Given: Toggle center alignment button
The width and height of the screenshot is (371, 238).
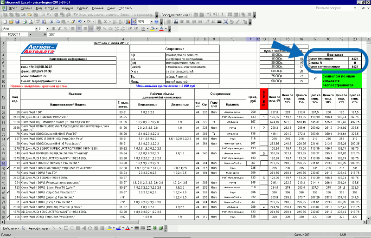Looking at the screenshot, I should coord(79,29).
